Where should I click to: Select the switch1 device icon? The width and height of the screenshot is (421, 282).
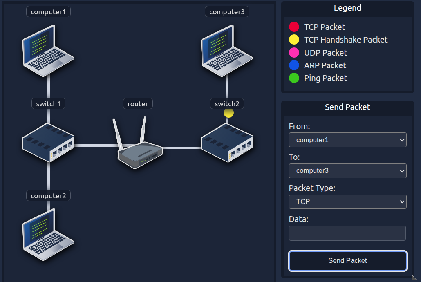click(48, 142)
